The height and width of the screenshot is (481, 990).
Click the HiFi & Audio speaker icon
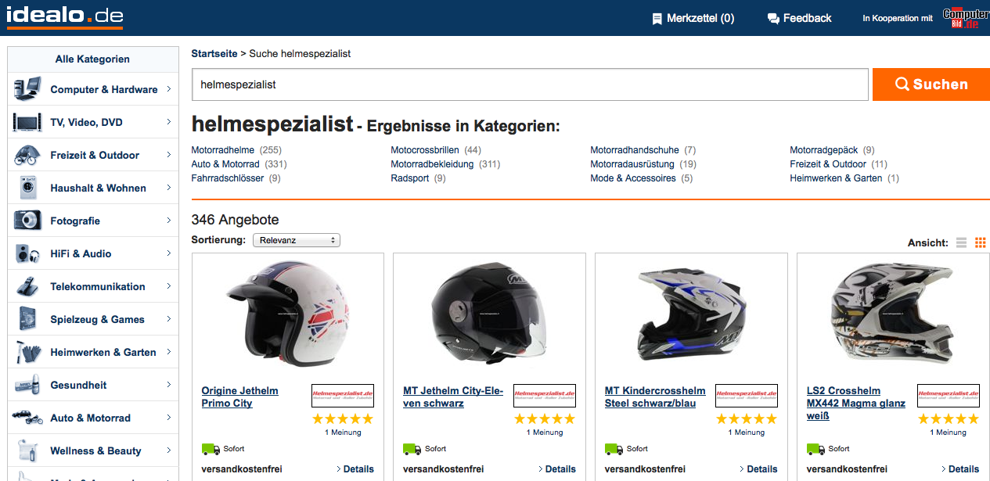pos(27,253)
